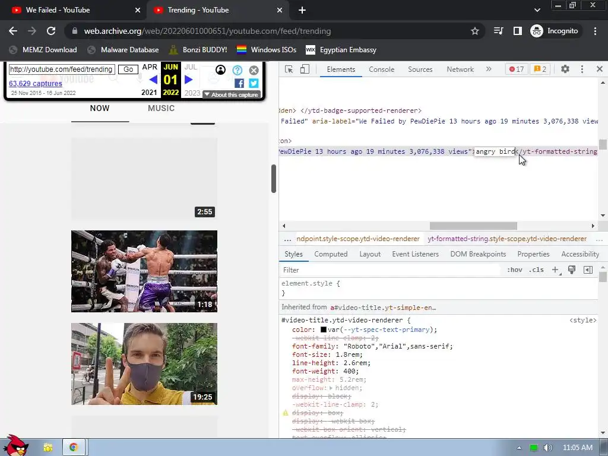This screenshot has width=608, height=456.
Task: Click the Angry Birds start button on taskbar
Action: tap(15, 446)
